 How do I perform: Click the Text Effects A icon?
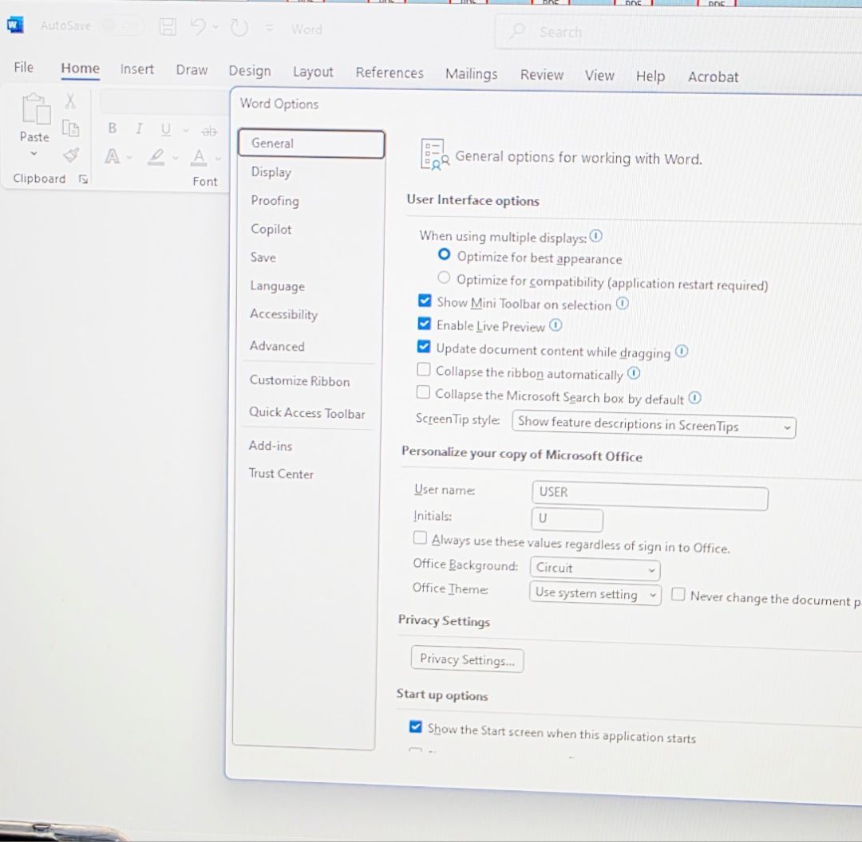pos(113,156)
